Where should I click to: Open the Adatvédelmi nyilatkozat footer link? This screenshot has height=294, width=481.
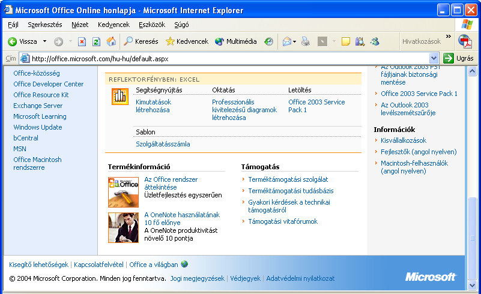click(x=300, y=278)
